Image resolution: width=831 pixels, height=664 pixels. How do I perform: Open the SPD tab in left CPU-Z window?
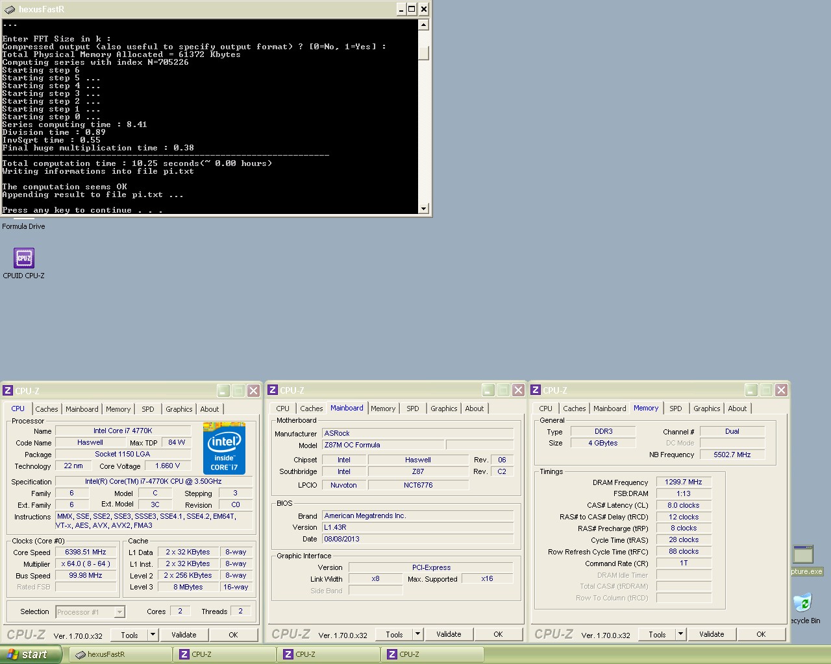[x=148, y=409]
